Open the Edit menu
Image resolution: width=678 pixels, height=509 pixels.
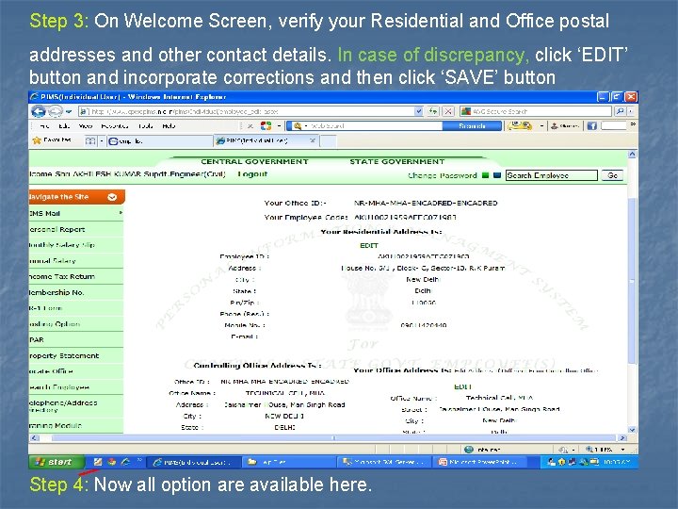pos(64,126)
